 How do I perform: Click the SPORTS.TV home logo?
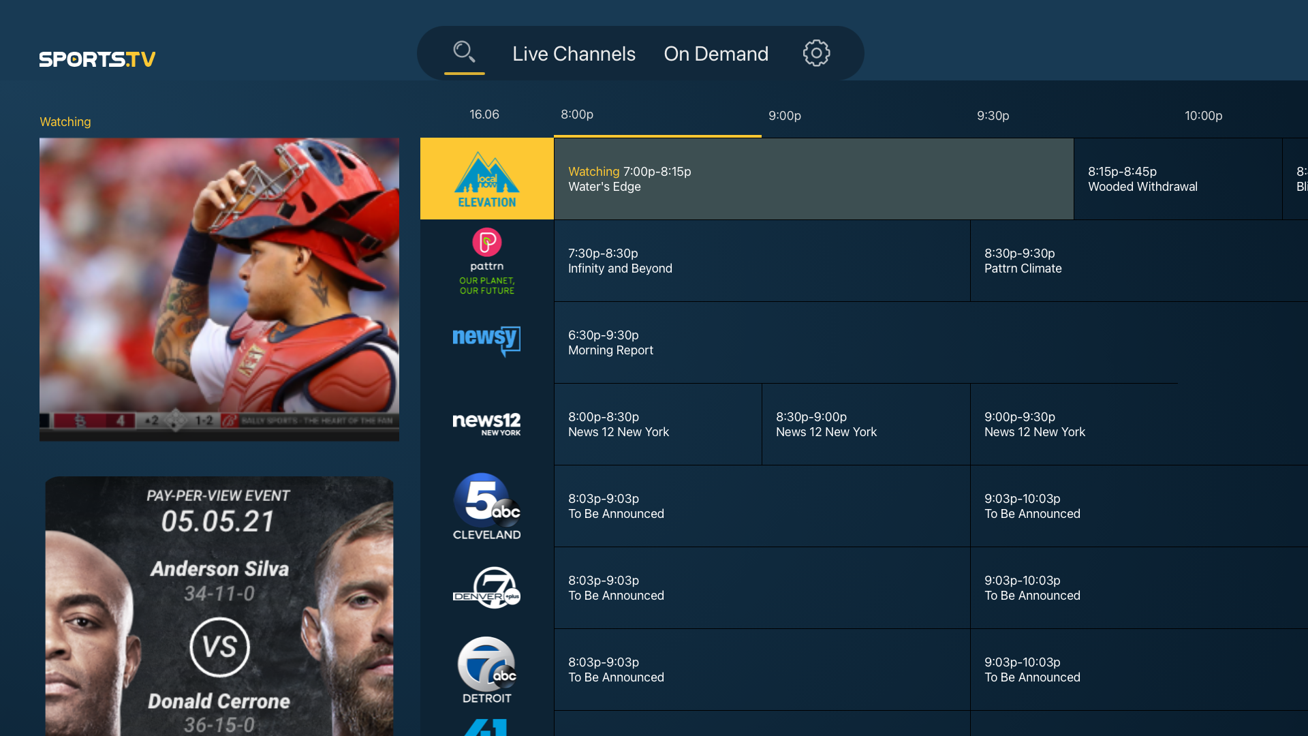click(x=97, y=59)
